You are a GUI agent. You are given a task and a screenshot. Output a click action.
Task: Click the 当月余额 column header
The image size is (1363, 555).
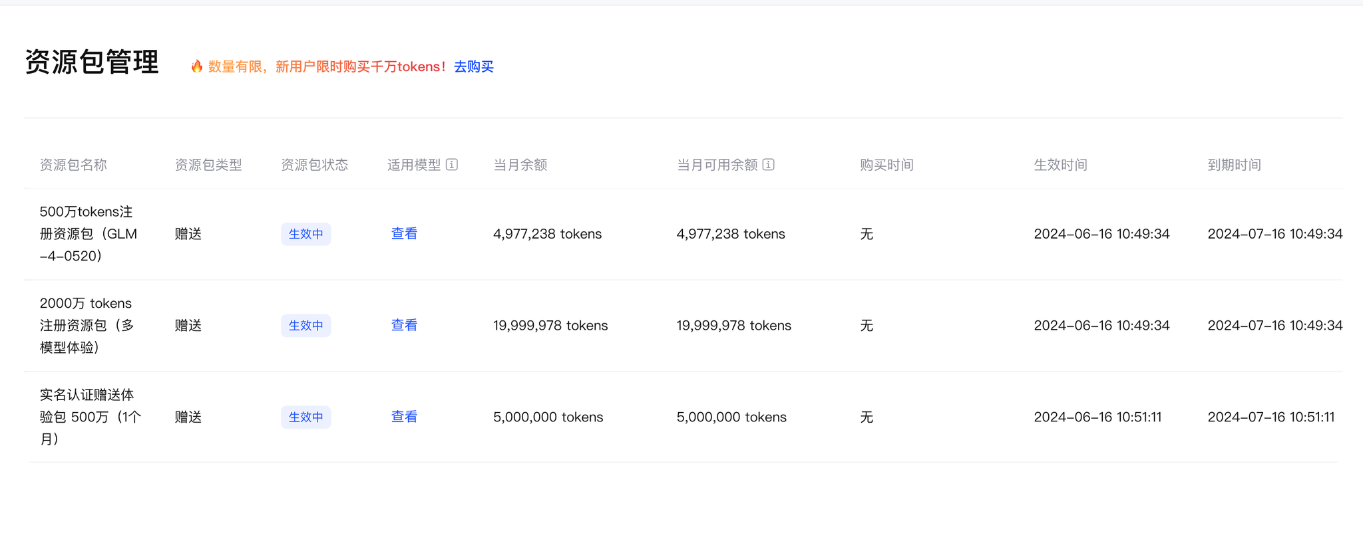tap(520, 165)
